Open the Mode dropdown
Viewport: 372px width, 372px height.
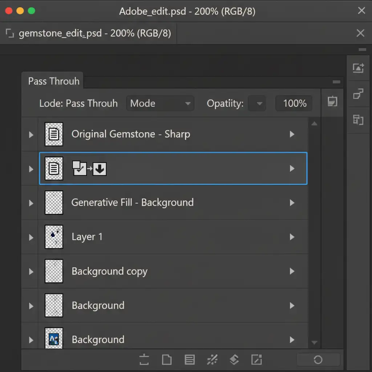tap(160, 104)
